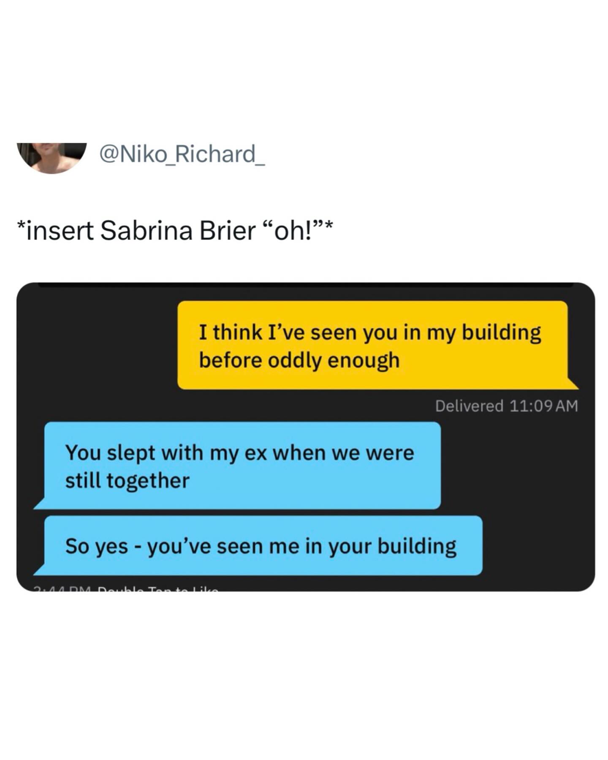608x760 pixels.
Task: Tap the blue 'You slept with my ex' bubble
Action: [x=242, y=466]
